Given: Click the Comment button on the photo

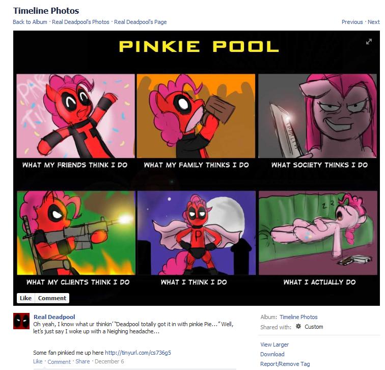Looking at the screenshot, I should 52,298.
